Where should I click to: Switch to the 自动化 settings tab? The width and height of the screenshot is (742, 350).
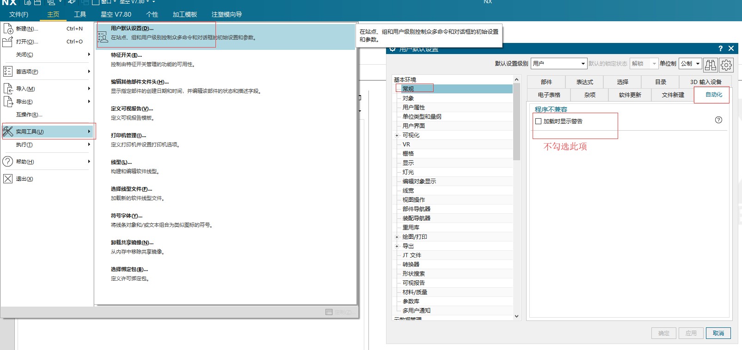(x=713, y=95)
